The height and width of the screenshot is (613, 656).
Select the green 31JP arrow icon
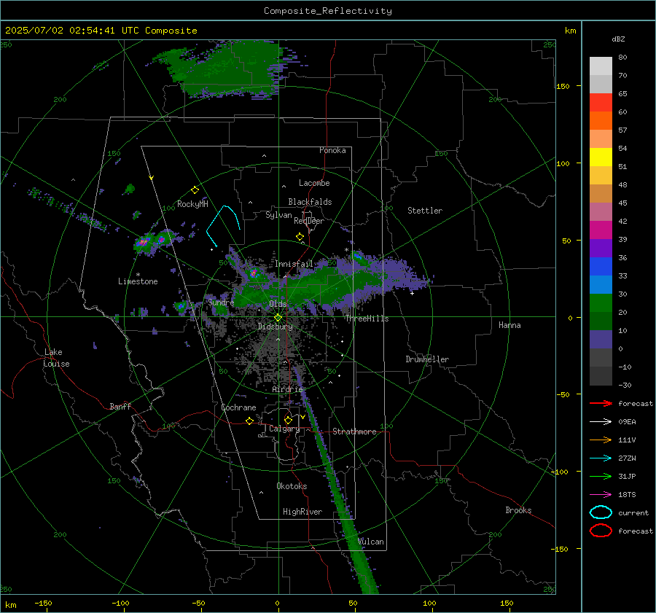click(601, 476)
